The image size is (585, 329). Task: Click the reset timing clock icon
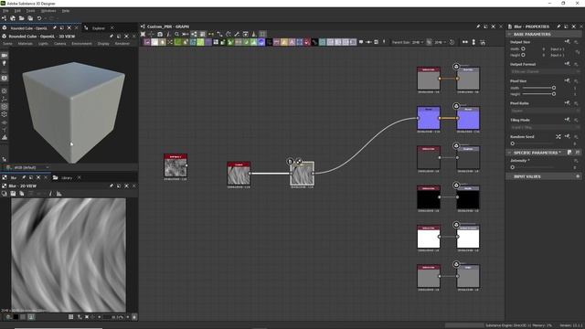point(452,42)
